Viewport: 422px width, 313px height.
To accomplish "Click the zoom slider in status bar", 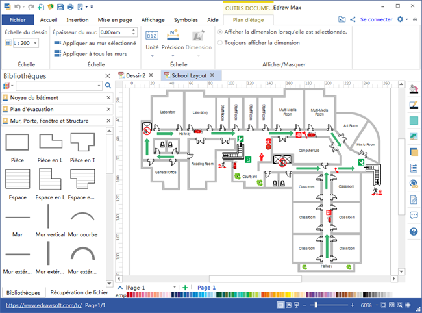I will click(x=331, y=305).
